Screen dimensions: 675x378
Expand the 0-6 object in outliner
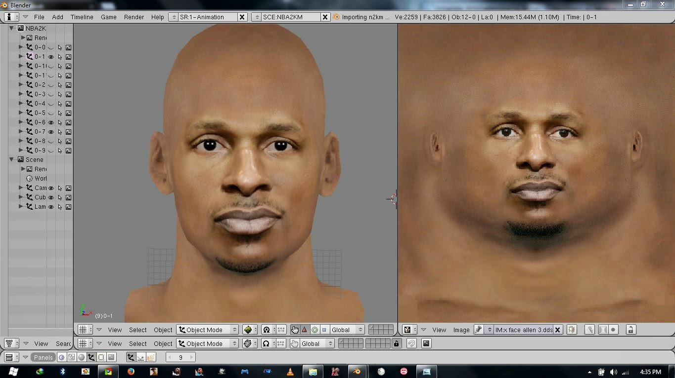(21, 122)
